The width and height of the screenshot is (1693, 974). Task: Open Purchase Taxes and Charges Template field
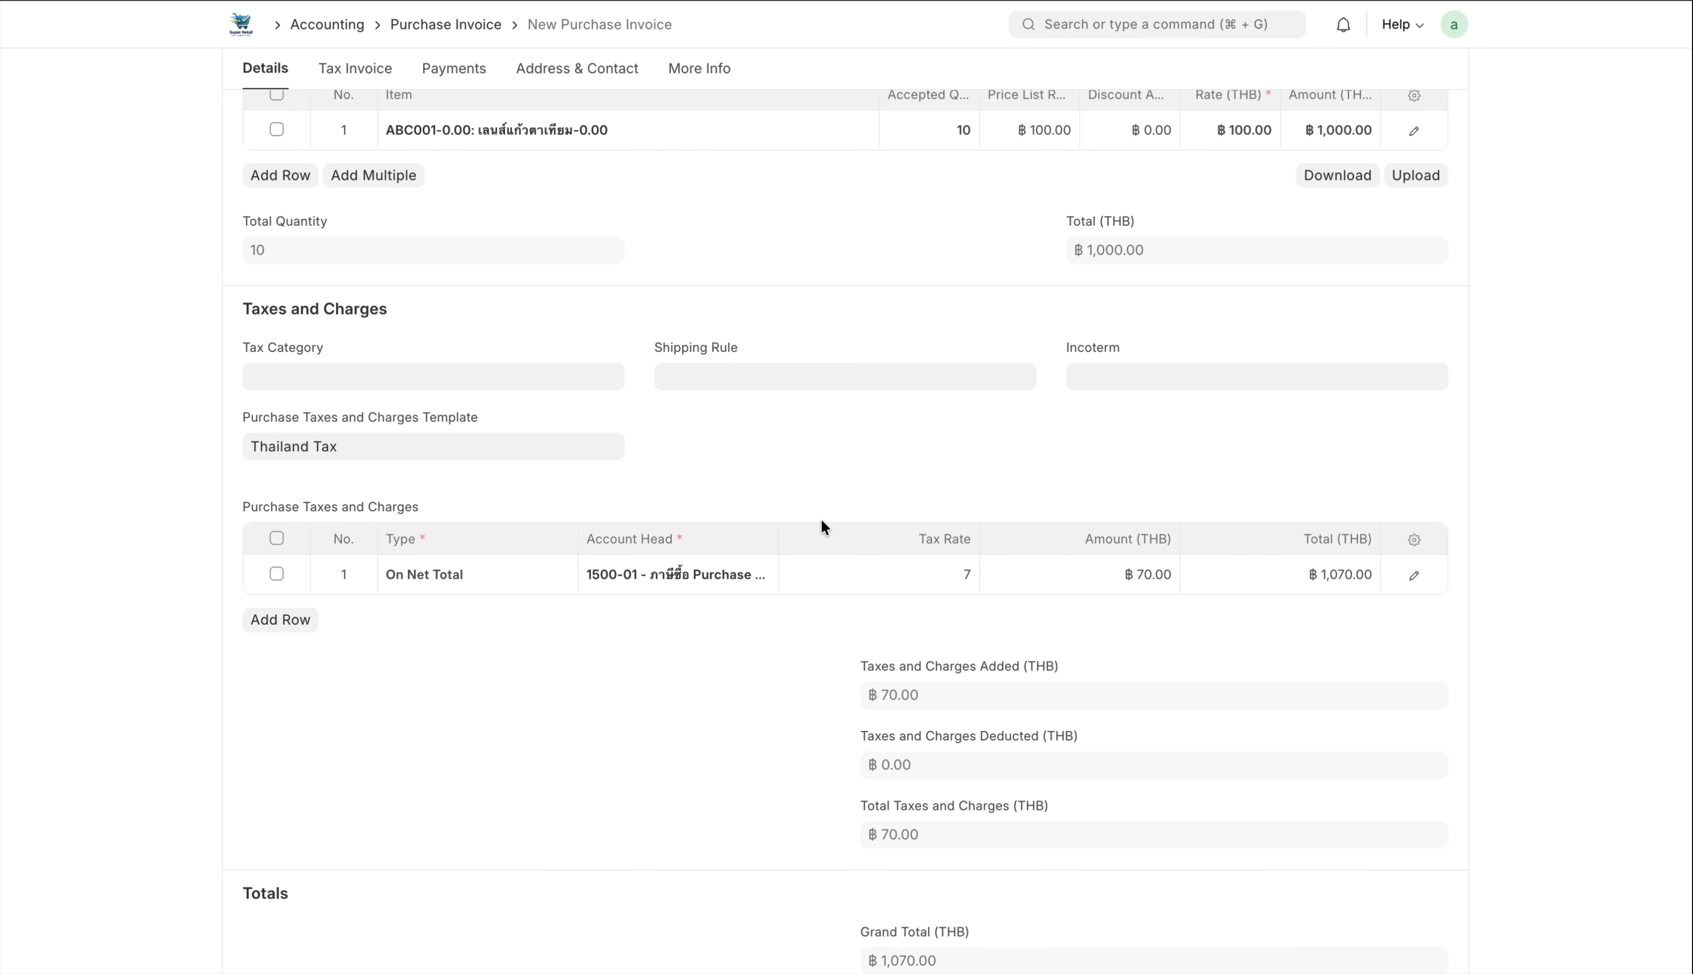point(434,446)
